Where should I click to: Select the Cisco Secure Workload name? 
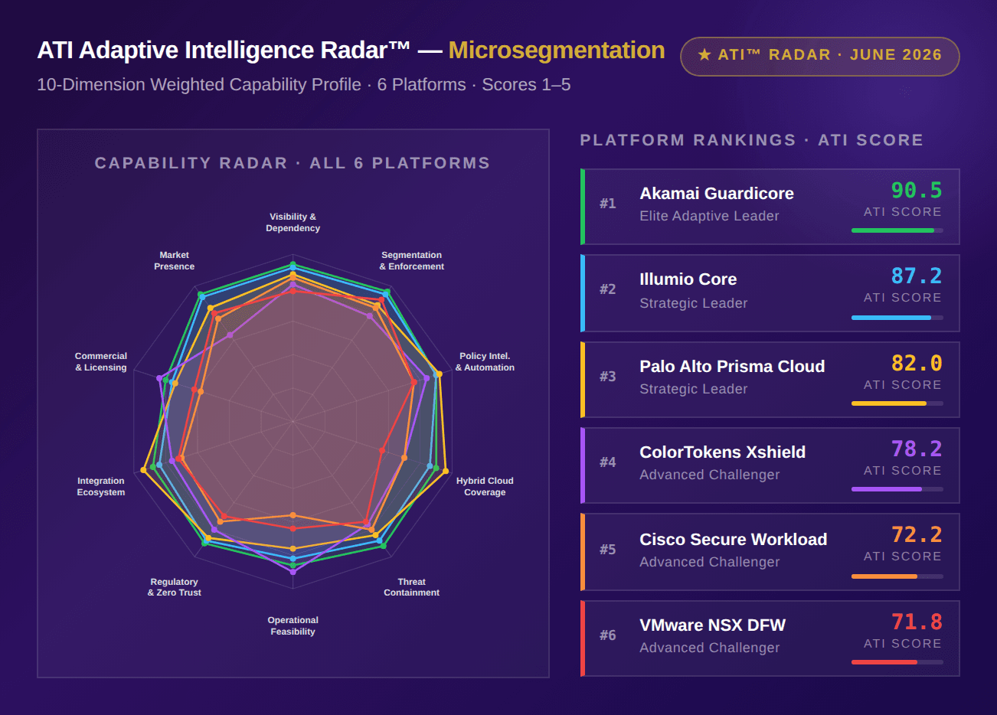(x=733, y=540)
